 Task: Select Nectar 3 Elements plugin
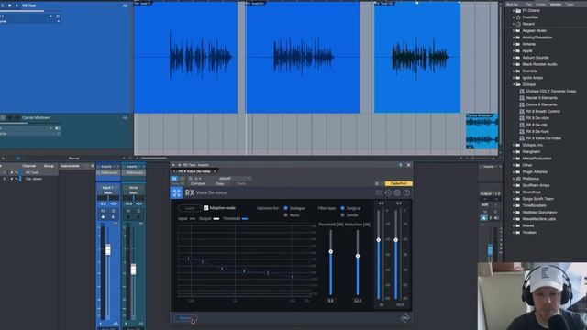click(x=541, y=98)
